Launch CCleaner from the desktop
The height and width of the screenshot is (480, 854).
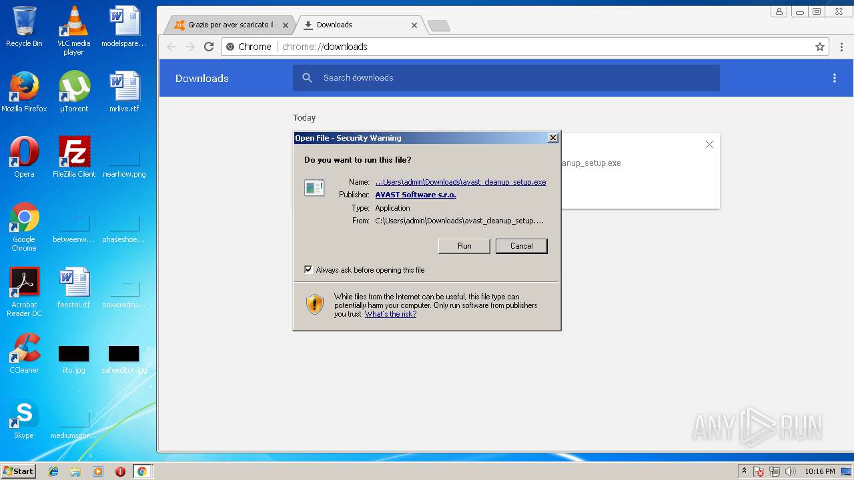[x=24, y=353]
